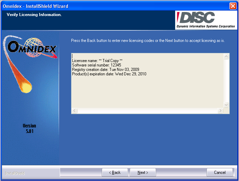
Task: Click the Registry creation date line
Action: (106, 70)
